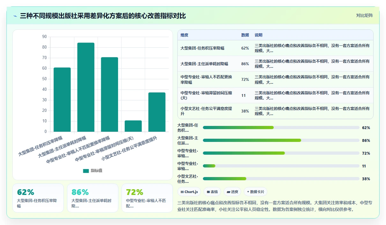Open the 86% 主任派单耗时 data card
This screenshot has height=225, width=386.
coord(93,198)
